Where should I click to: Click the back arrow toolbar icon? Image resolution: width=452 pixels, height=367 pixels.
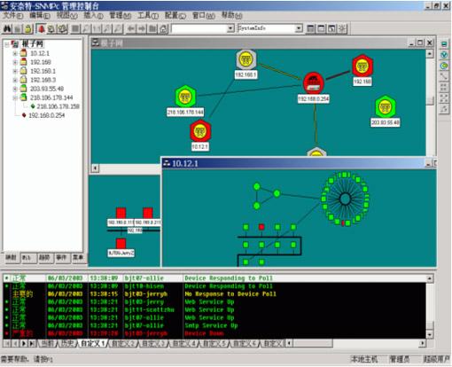pyautogui.click(x=131, y=28)
